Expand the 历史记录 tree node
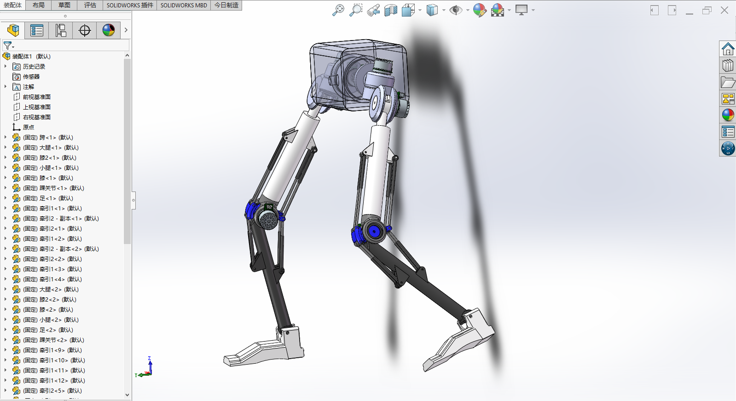Image resolution: width=736 pixels, height=401 pixels. [x=6, y=66]
